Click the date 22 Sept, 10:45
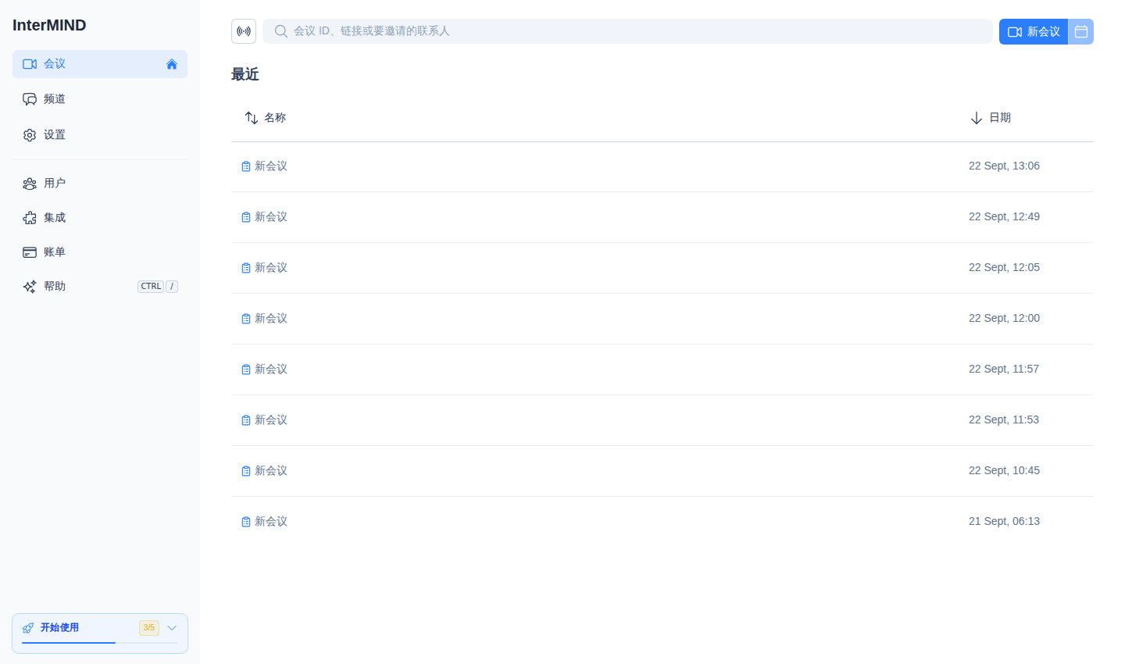Screen dimensions: 1125x664 click(1004, 471)
